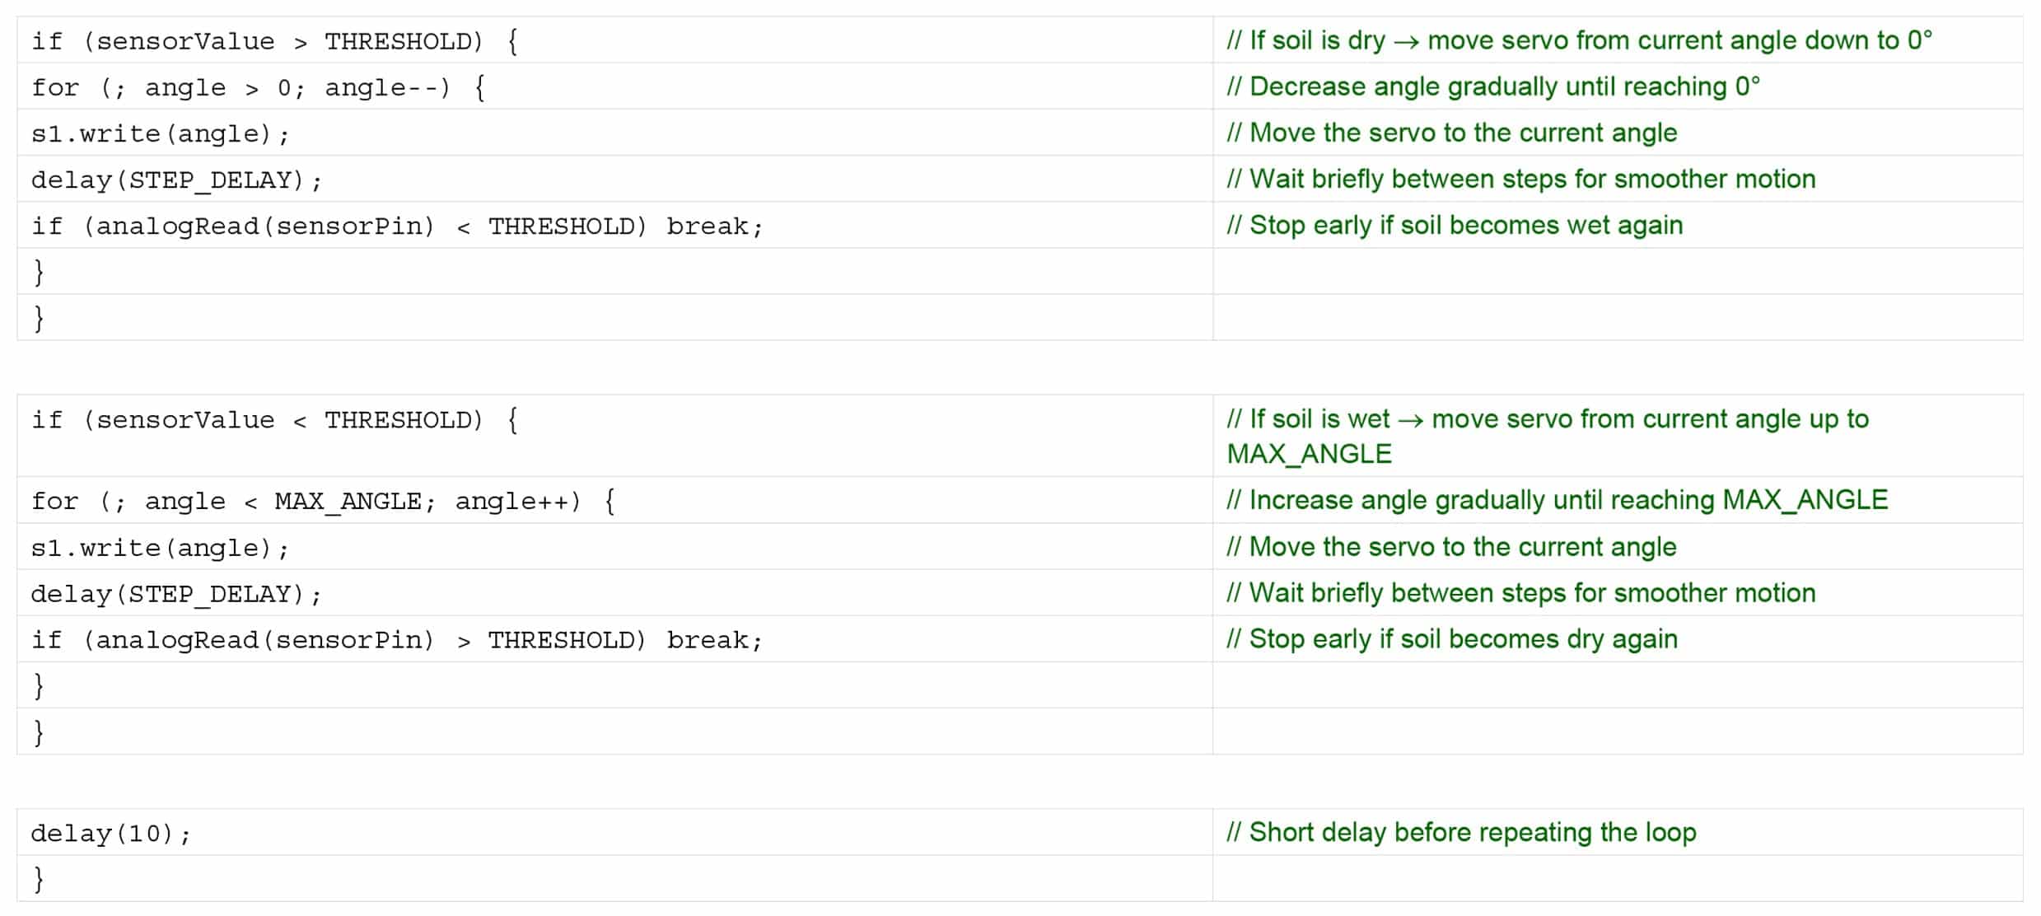Click the second 'Wait briefly between steps' comment
The width and height of the screenshot is (2041, 916).
(1520, 593)
